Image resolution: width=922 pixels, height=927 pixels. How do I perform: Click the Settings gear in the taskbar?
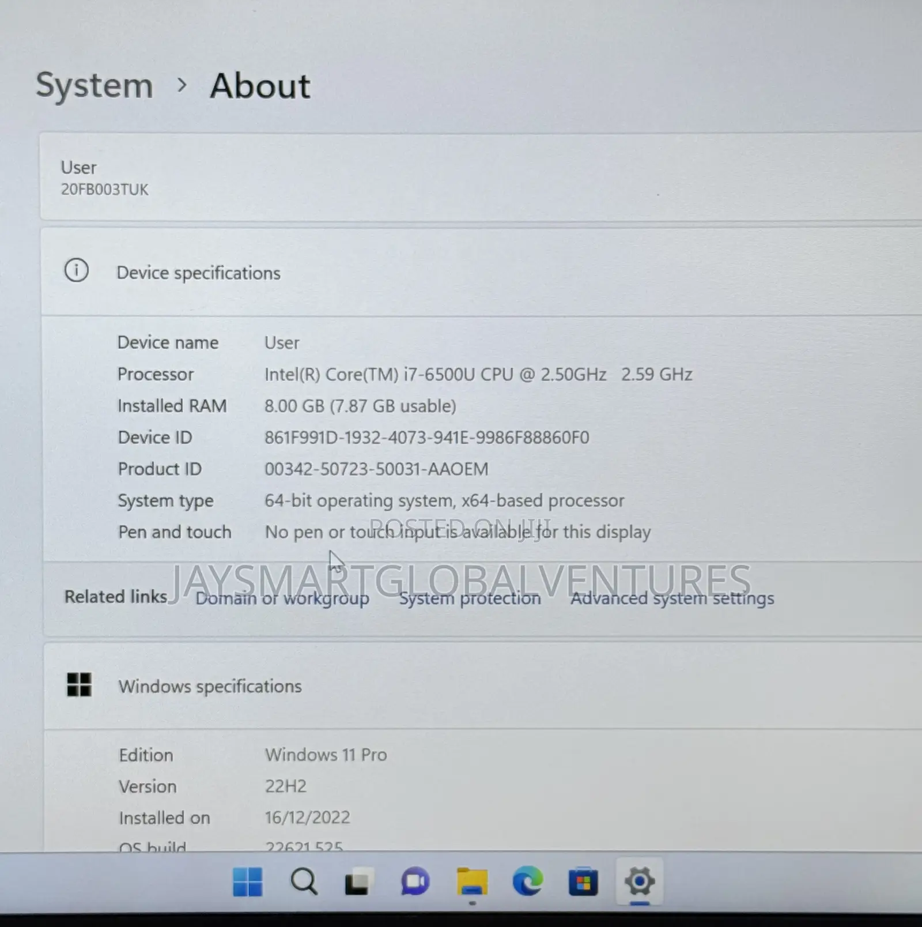pos(640,881)
